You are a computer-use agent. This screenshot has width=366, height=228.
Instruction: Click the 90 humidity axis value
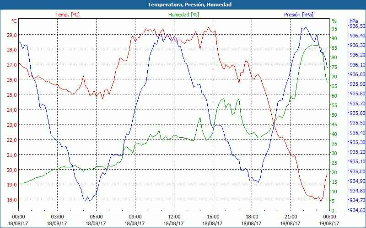334,38
